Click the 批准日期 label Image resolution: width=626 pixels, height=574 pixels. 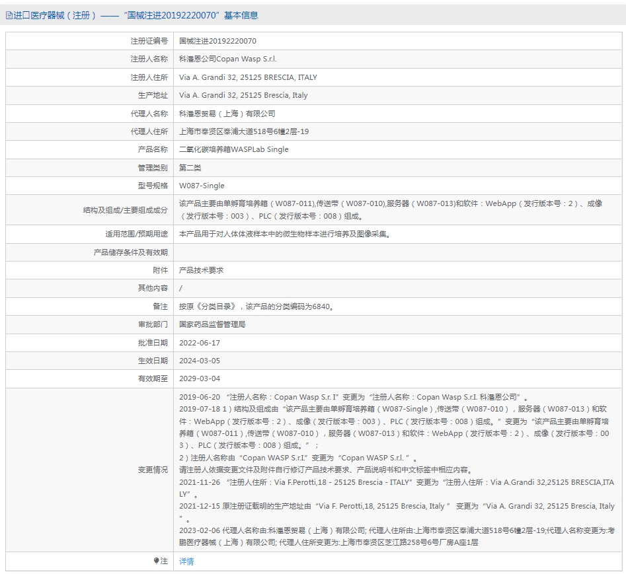click(x=153, y=343)
